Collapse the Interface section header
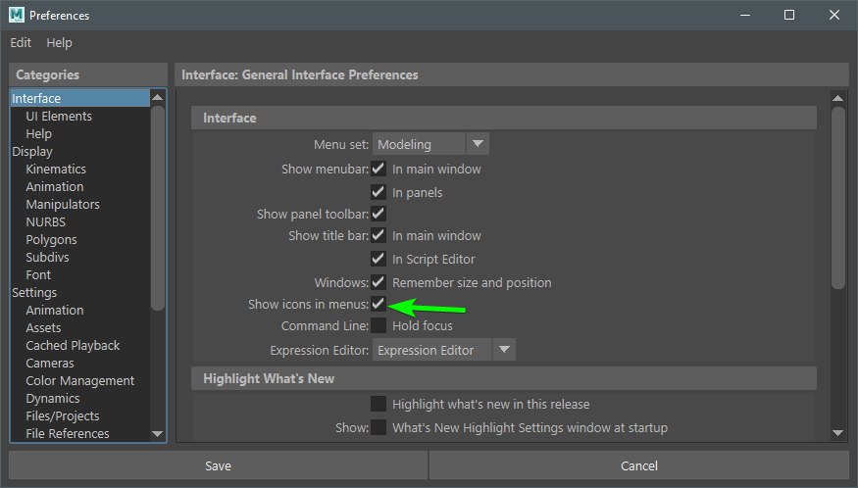The height and width of the screenshot is (488, 858). pyautogui.click(x=503, y=119)
